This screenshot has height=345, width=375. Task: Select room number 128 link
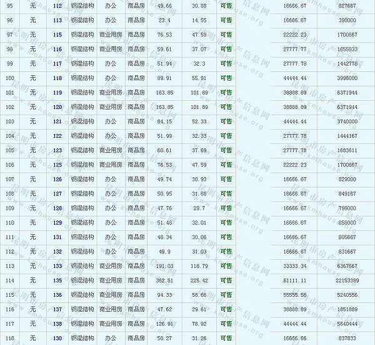(57, 208)
